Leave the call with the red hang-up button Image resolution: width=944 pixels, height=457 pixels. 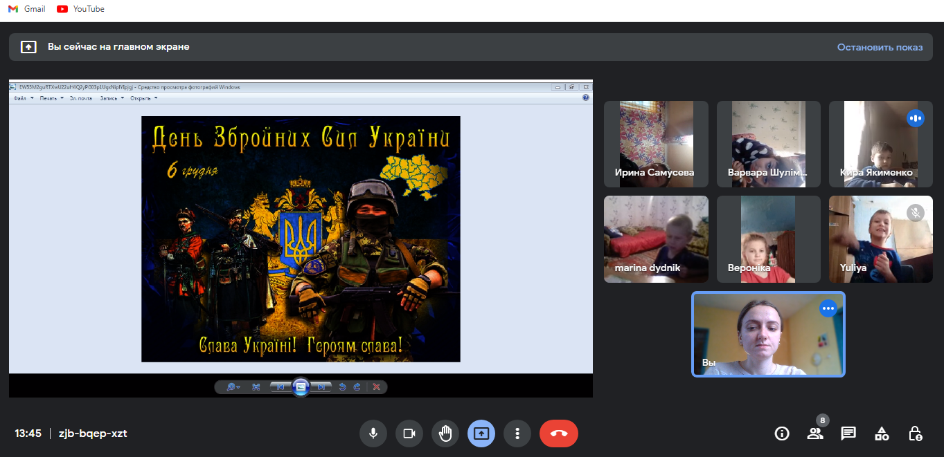(x=559, y=433)
